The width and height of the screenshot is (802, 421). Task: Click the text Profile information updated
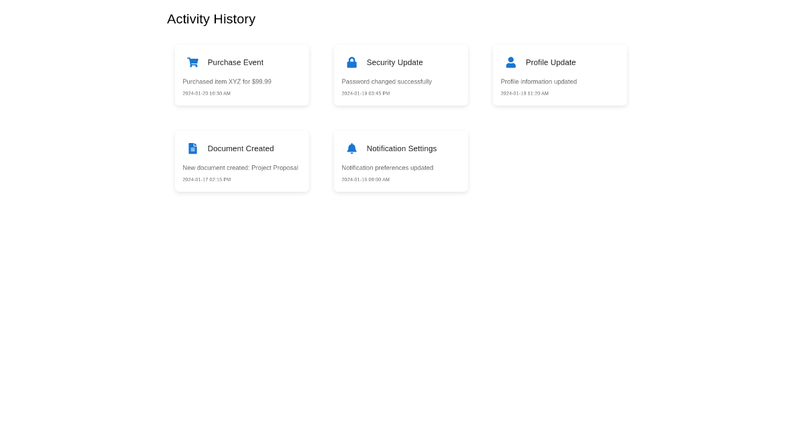click(x=539, y=82)
